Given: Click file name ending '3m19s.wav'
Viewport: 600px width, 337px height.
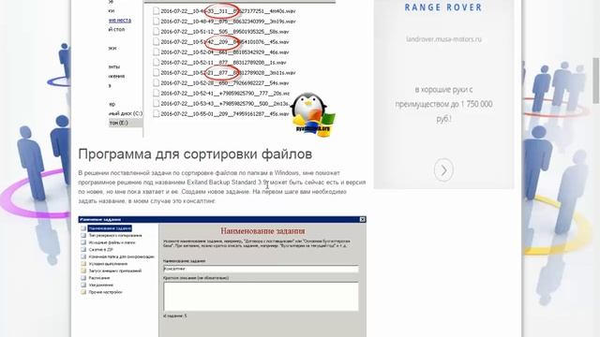Looking at the screenshot, I should click(228, 22).
